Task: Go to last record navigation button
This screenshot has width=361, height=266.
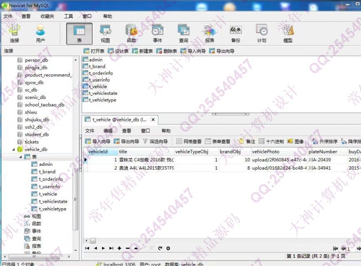Action: coord(112,248)
